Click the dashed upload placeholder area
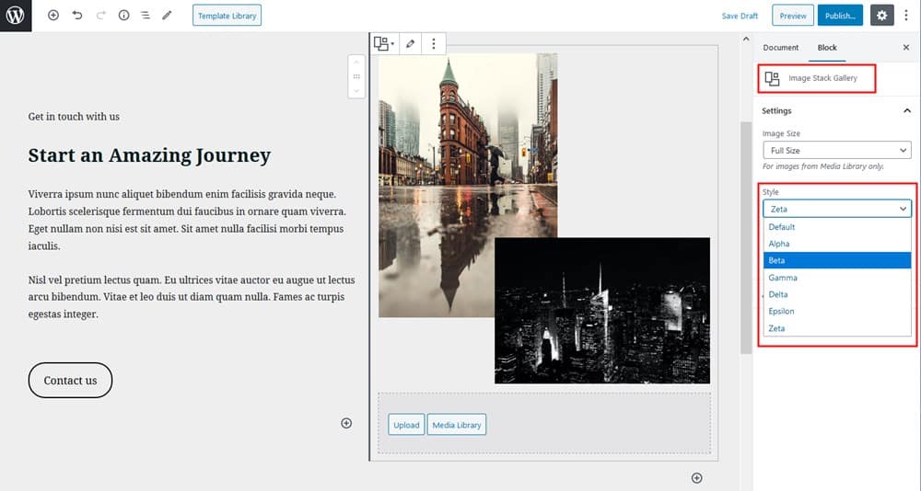 pos(544,424)
